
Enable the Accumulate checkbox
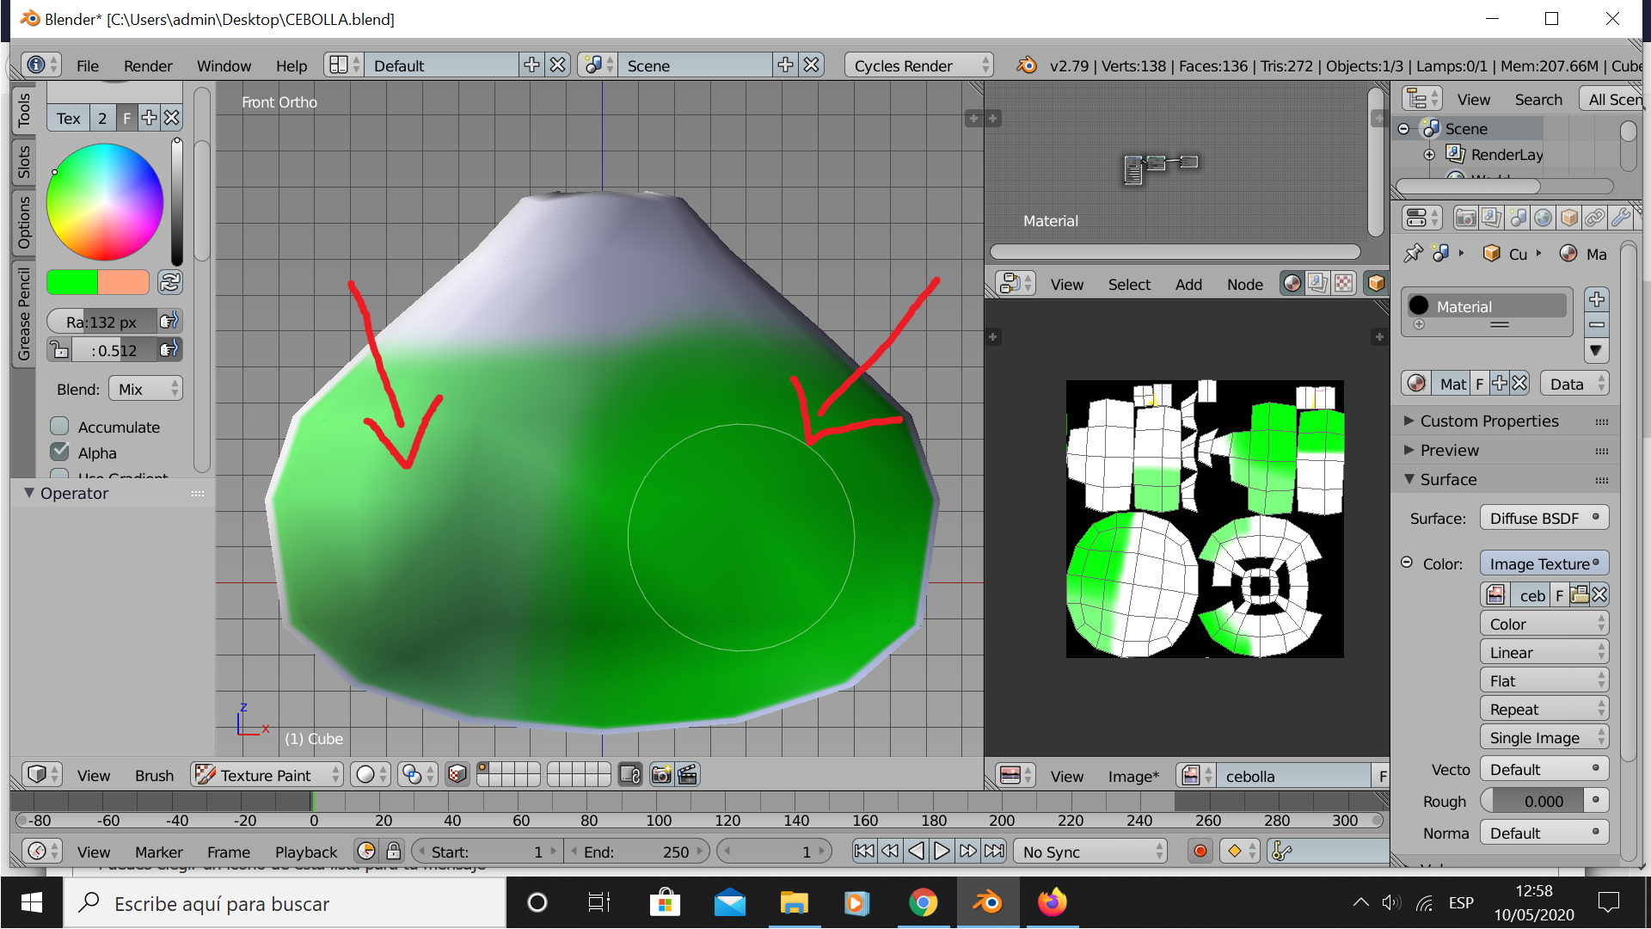(x=60, y=427)
